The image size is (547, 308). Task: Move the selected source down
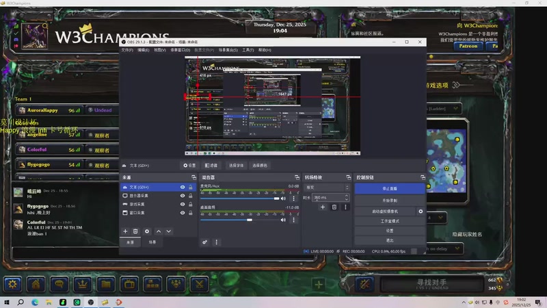coord(168,231)
